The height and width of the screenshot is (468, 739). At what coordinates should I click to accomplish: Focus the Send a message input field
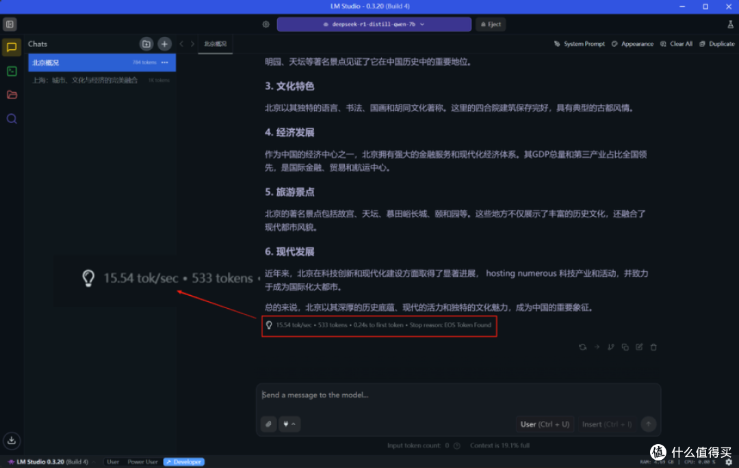click(458, 395)
